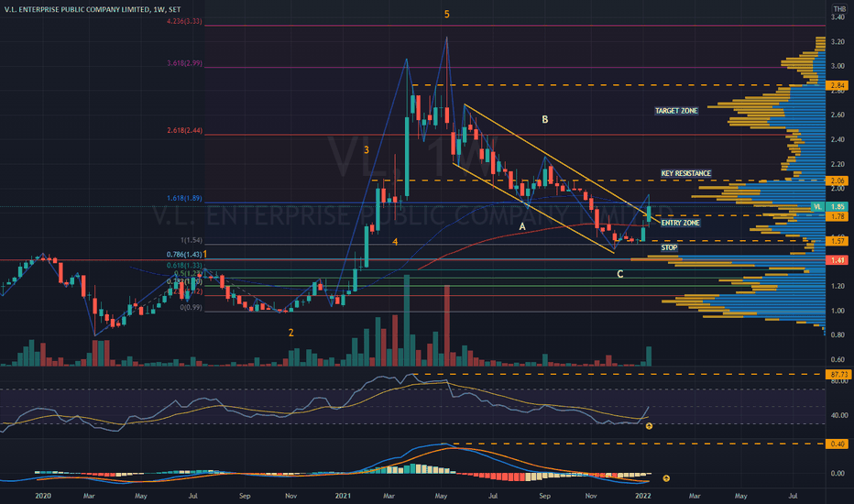Viewport: 854px width, 504px height.
Task: Click the 3.40 value on price scale
Action: pos(838,17)
